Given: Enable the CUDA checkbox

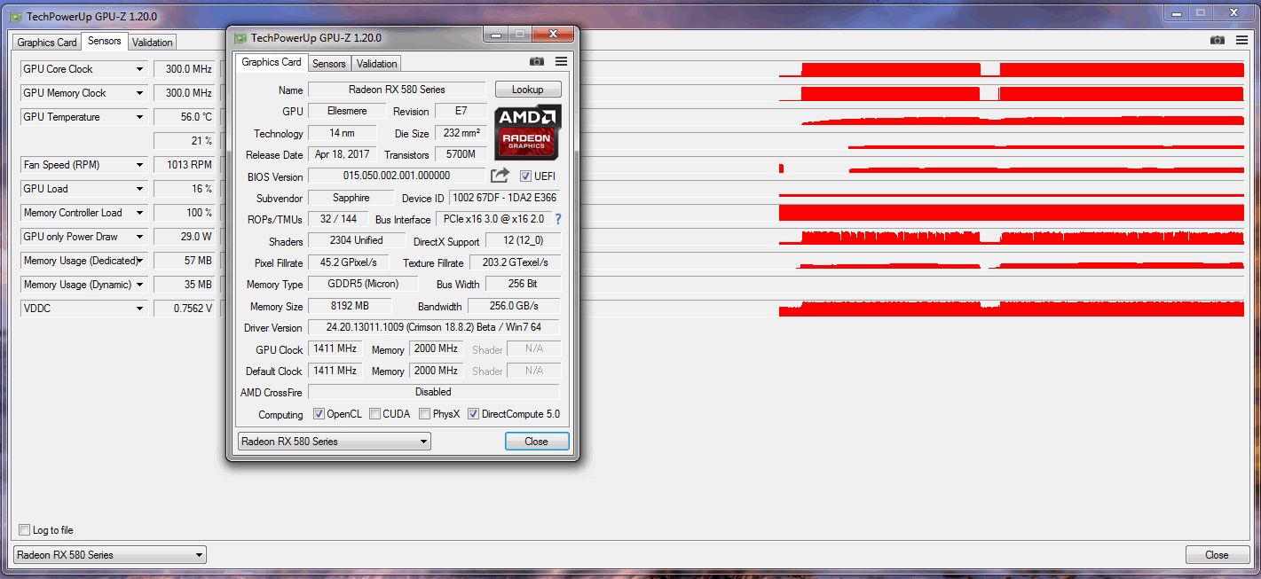Looking at the screenshot, I should (x=375, y=414).
